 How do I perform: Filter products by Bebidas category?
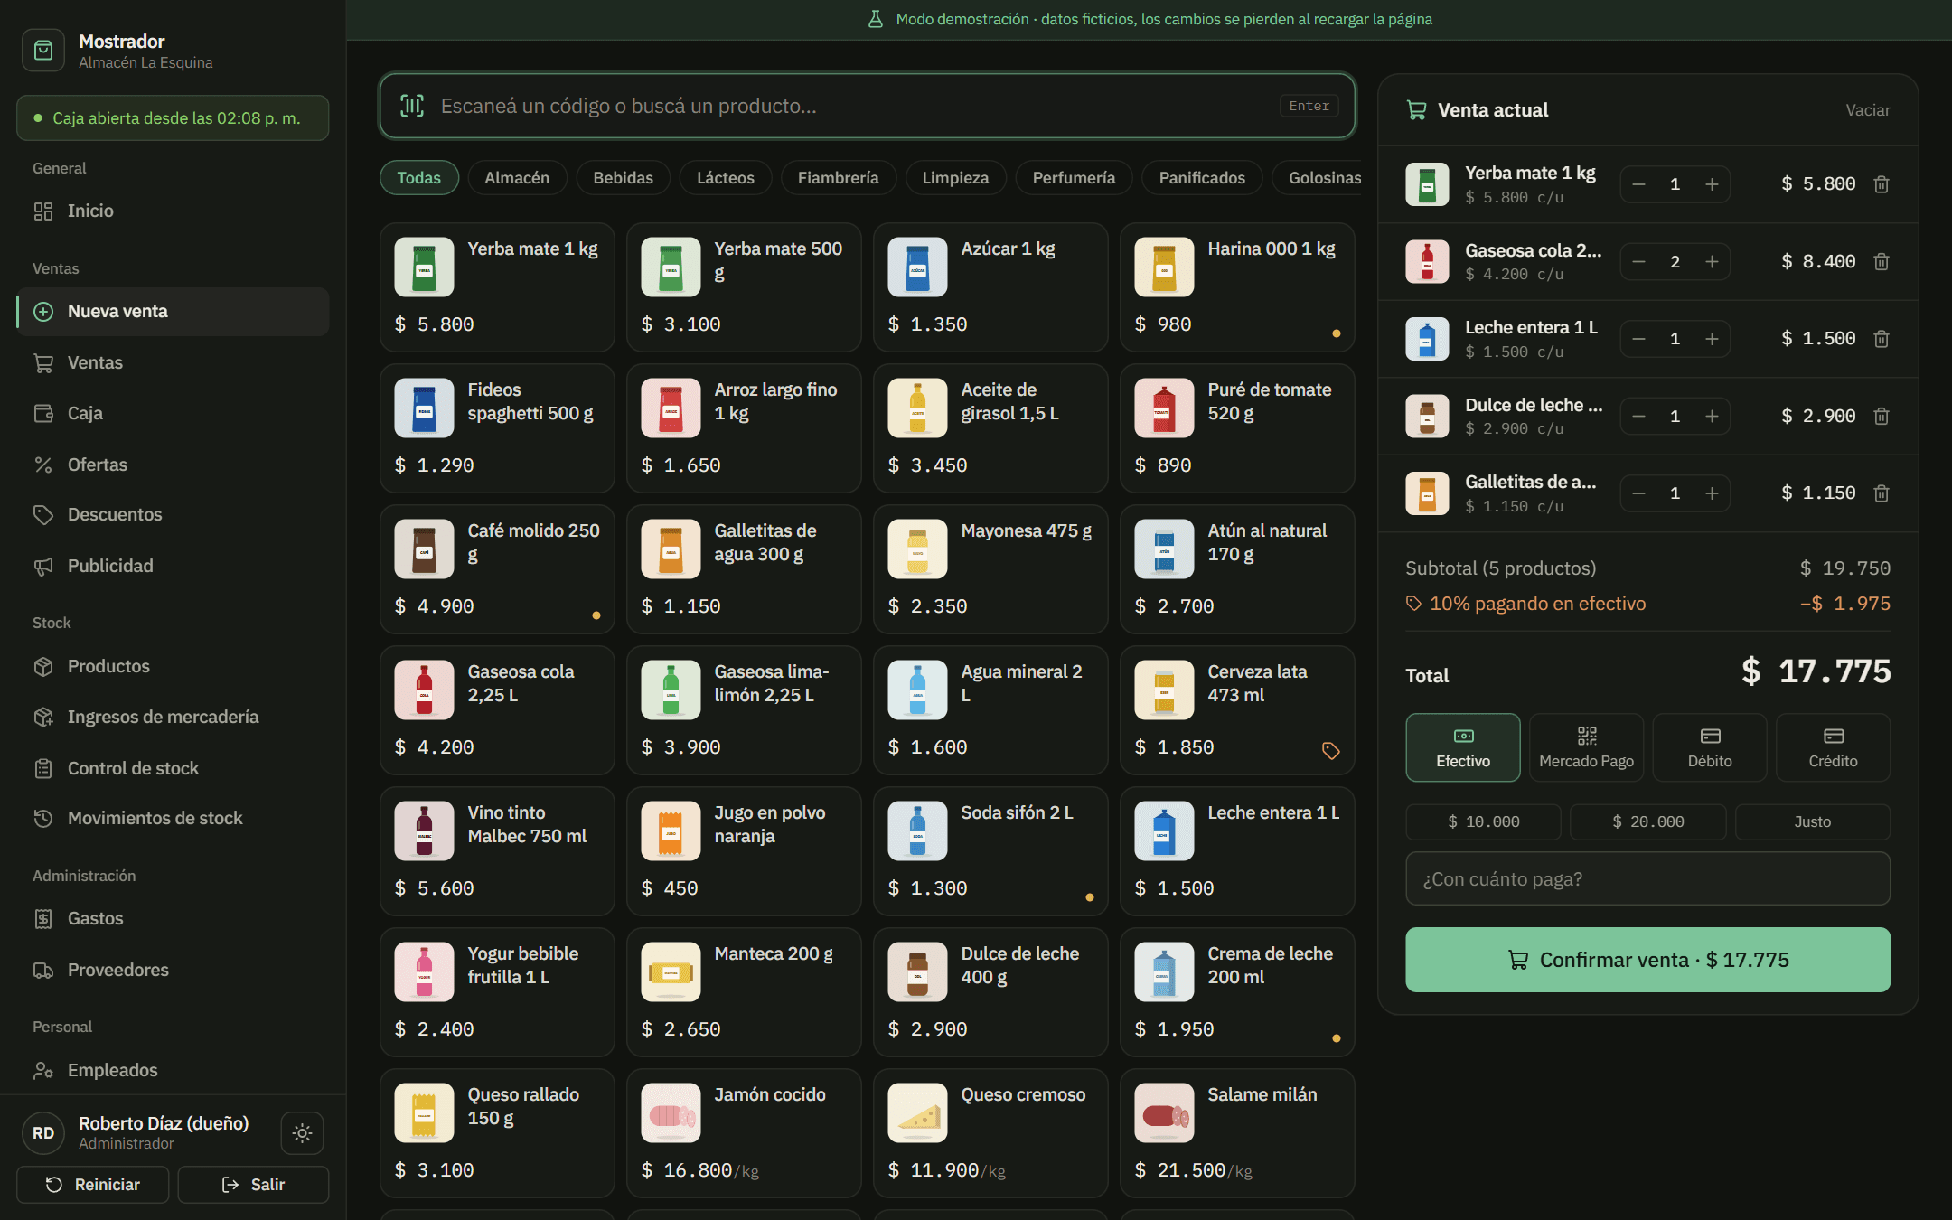pos(623,178)
